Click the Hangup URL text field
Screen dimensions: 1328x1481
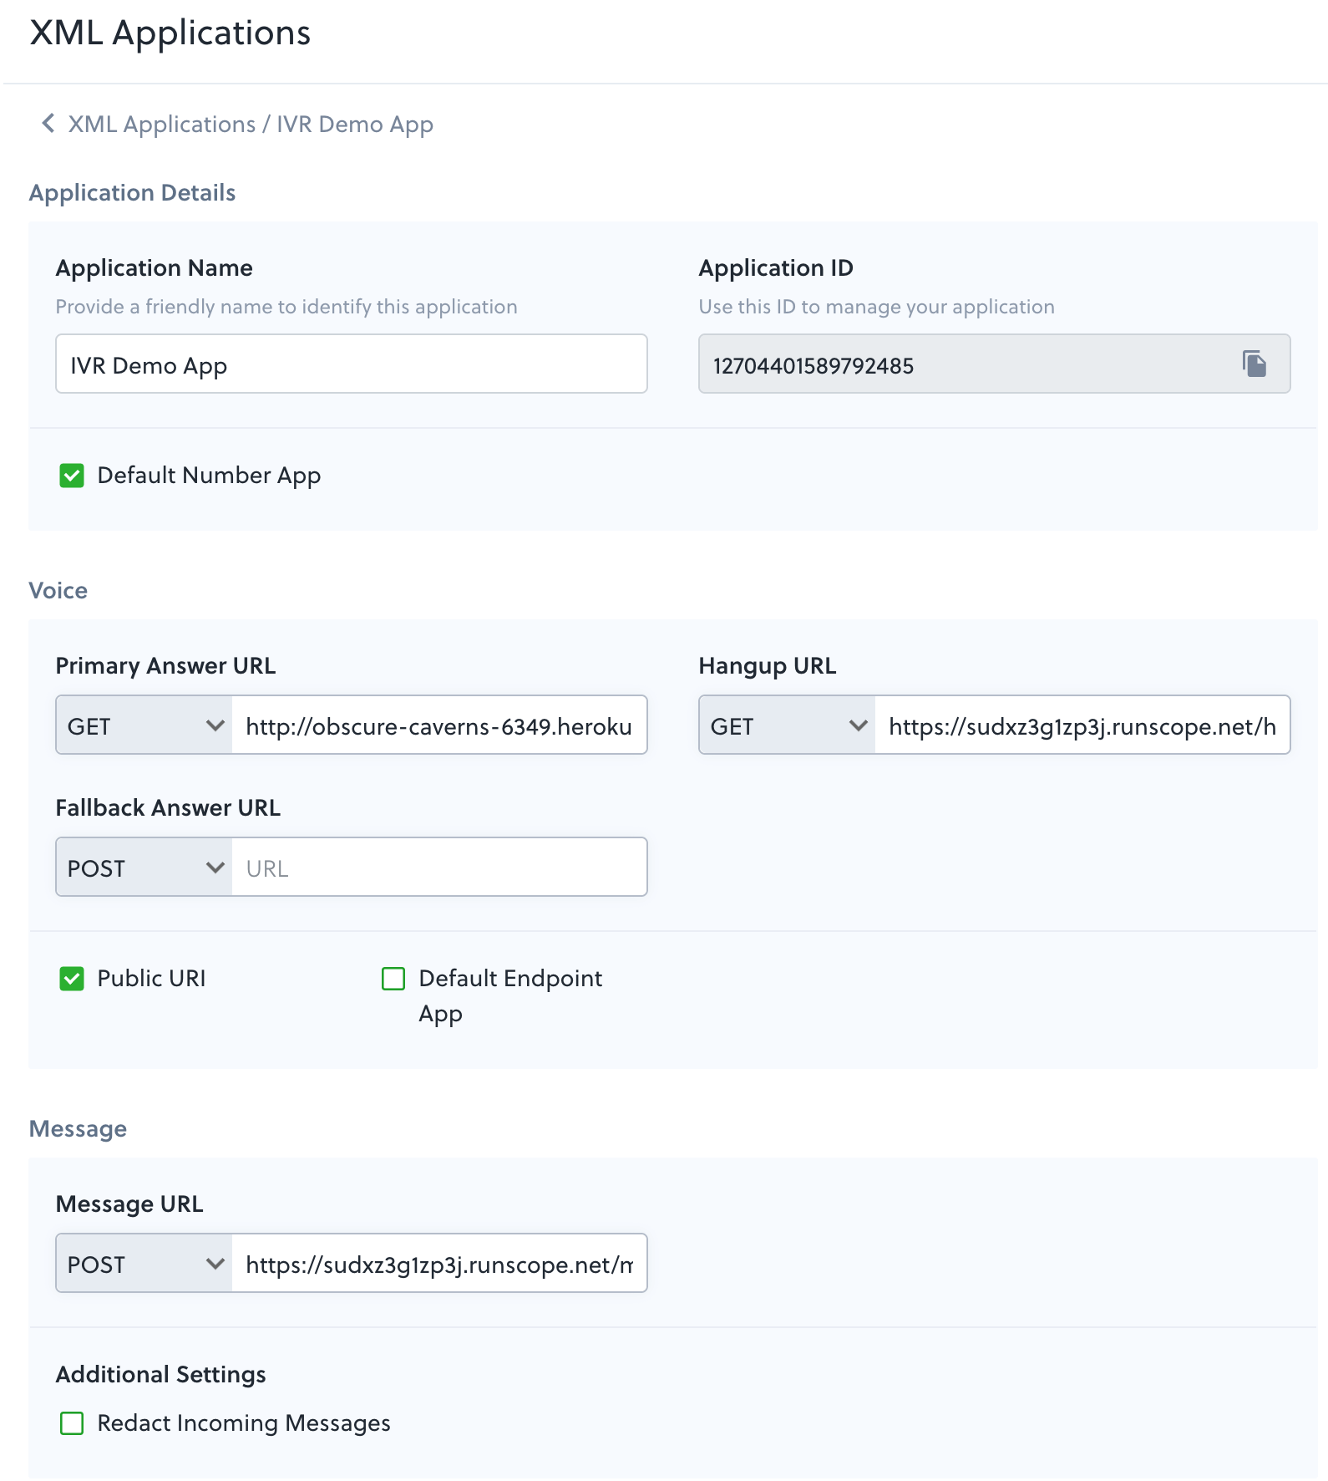1082,725
